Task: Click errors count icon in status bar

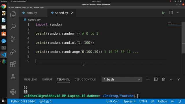Action: tap(42, 101)
